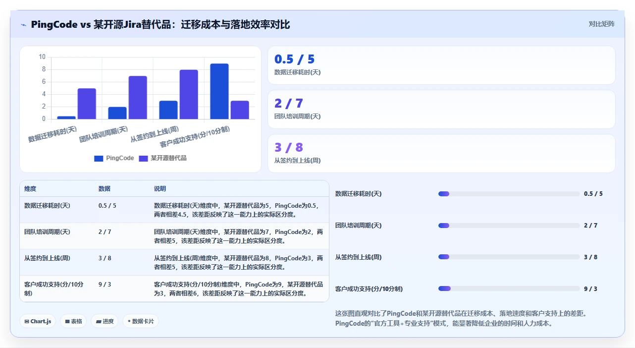The height and width of the screenshot is (348, 635).
Task: Click the 数据 table column header
Action: [x=105, y=189]
